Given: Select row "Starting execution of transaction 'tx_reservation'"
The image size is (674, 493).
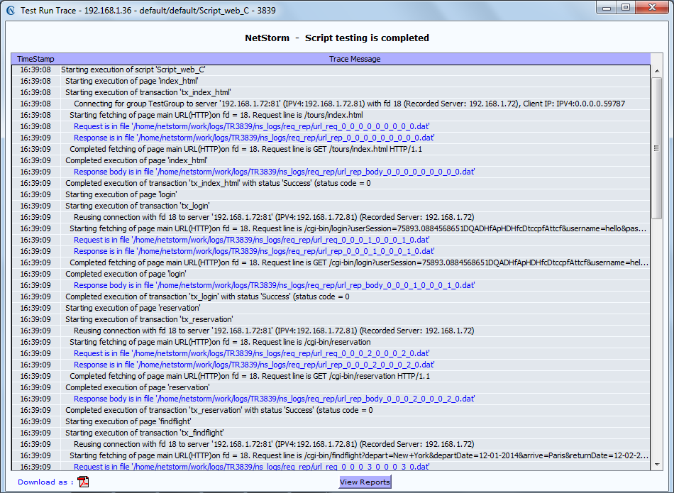Looking at the screenshot, I should 331,319.
